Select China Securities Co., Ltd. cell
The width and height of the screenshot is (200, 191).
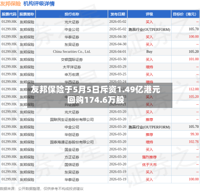pyautogui.click(x=72, y=52)
